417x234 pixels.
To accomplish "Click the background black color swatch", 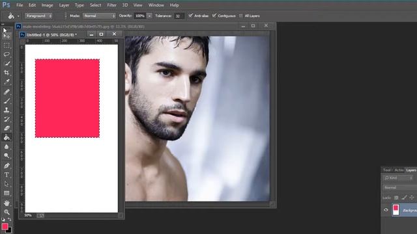I will point(10,231).
